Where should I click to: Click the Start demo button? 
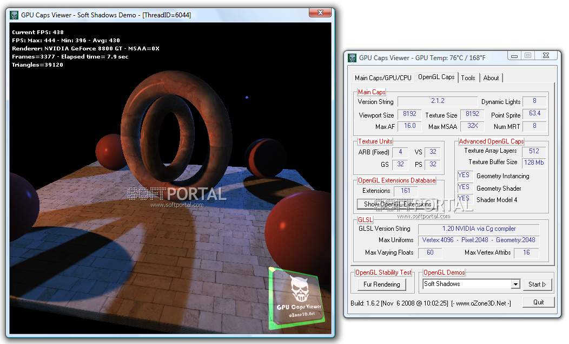537,284
